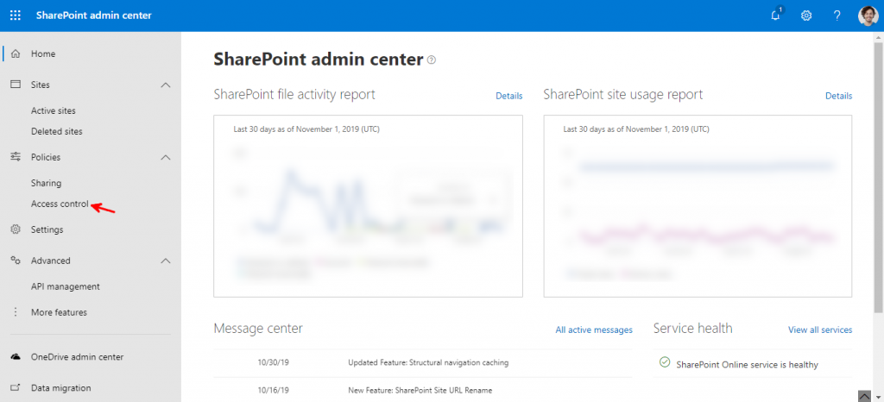
Task: Click the Home house icon
Action: click(16, 54)
